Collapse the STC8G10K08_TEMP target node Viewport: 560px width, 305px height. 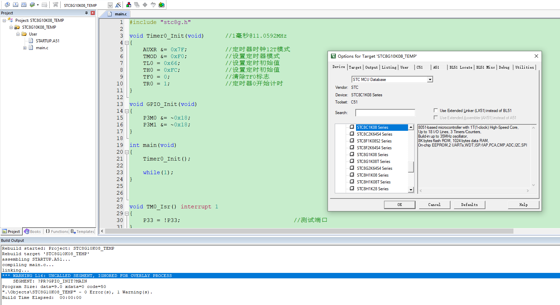click(11, 27)
